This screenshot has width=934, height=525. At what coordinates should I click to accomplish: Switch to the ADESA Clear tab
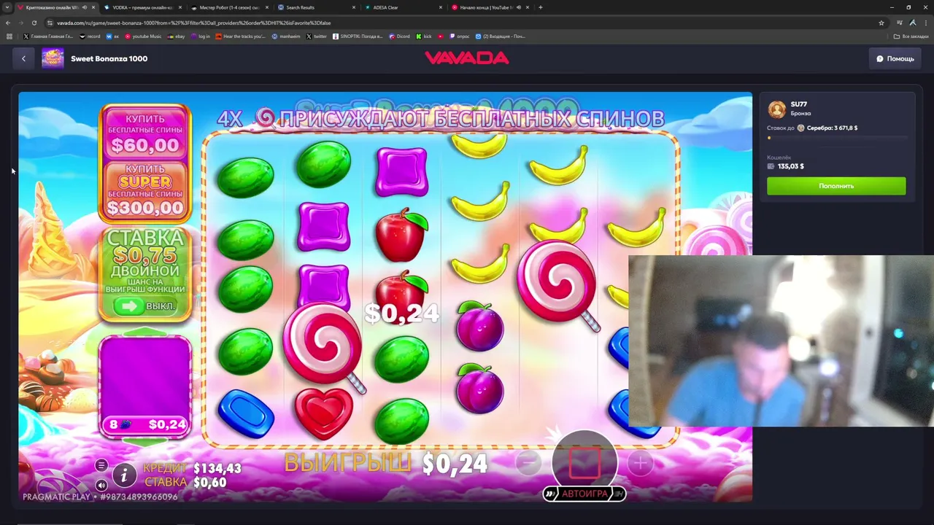(403, 7)
